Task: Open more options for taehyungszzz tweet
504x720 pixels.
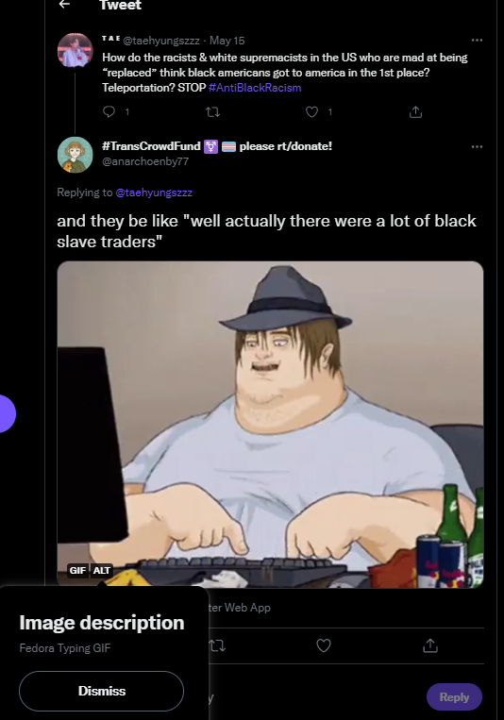Action: click(477, 41)
